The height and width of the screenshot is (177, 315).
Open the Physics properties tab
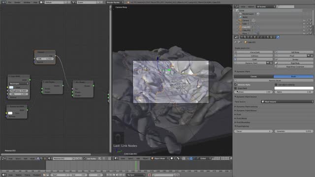[278, 37]
